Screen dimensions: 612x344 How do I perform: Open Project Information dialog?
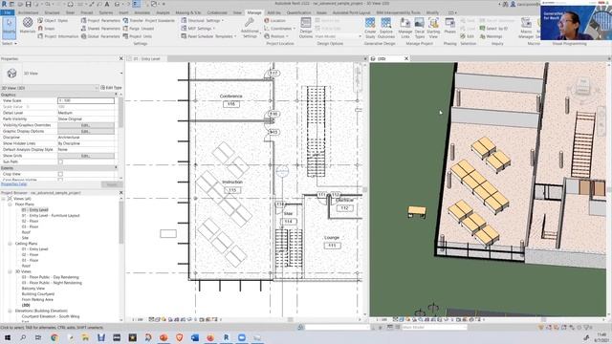pos(57,36)
